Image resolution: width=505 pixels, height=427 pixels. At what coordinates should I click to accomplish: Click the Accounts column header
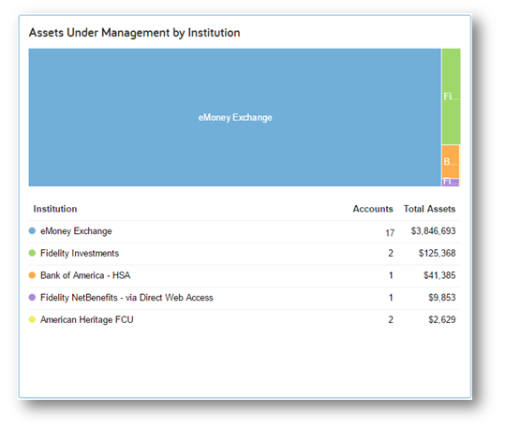(373, 209)
